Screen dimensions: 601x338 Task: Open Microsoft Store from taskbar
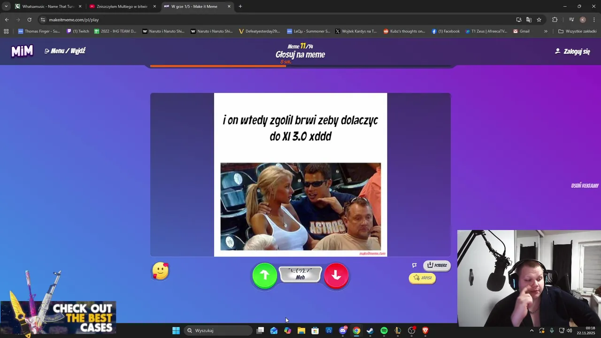(x=315, y=330)
